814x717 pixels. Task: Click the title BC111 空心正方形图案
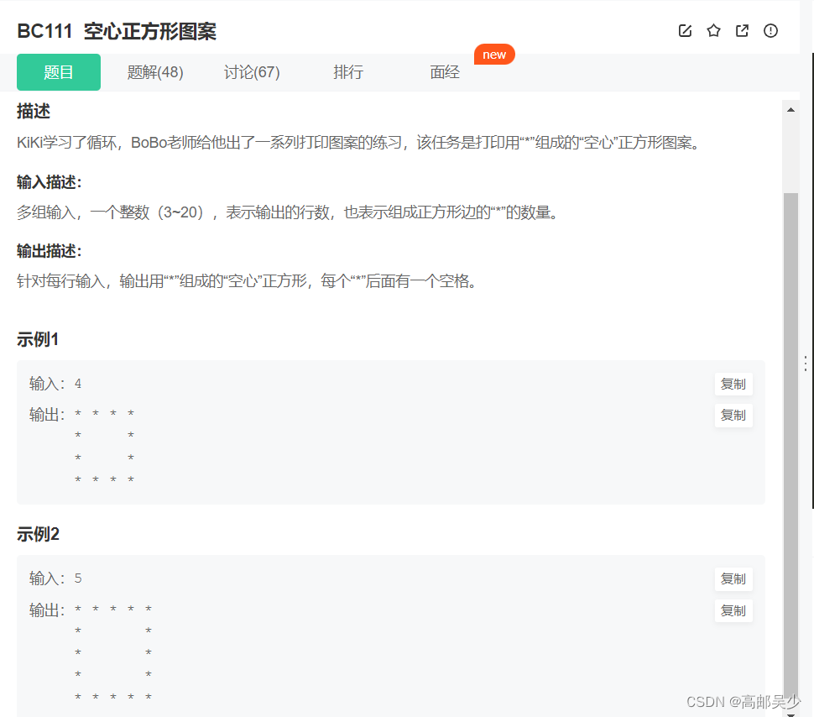coord(117,31)
